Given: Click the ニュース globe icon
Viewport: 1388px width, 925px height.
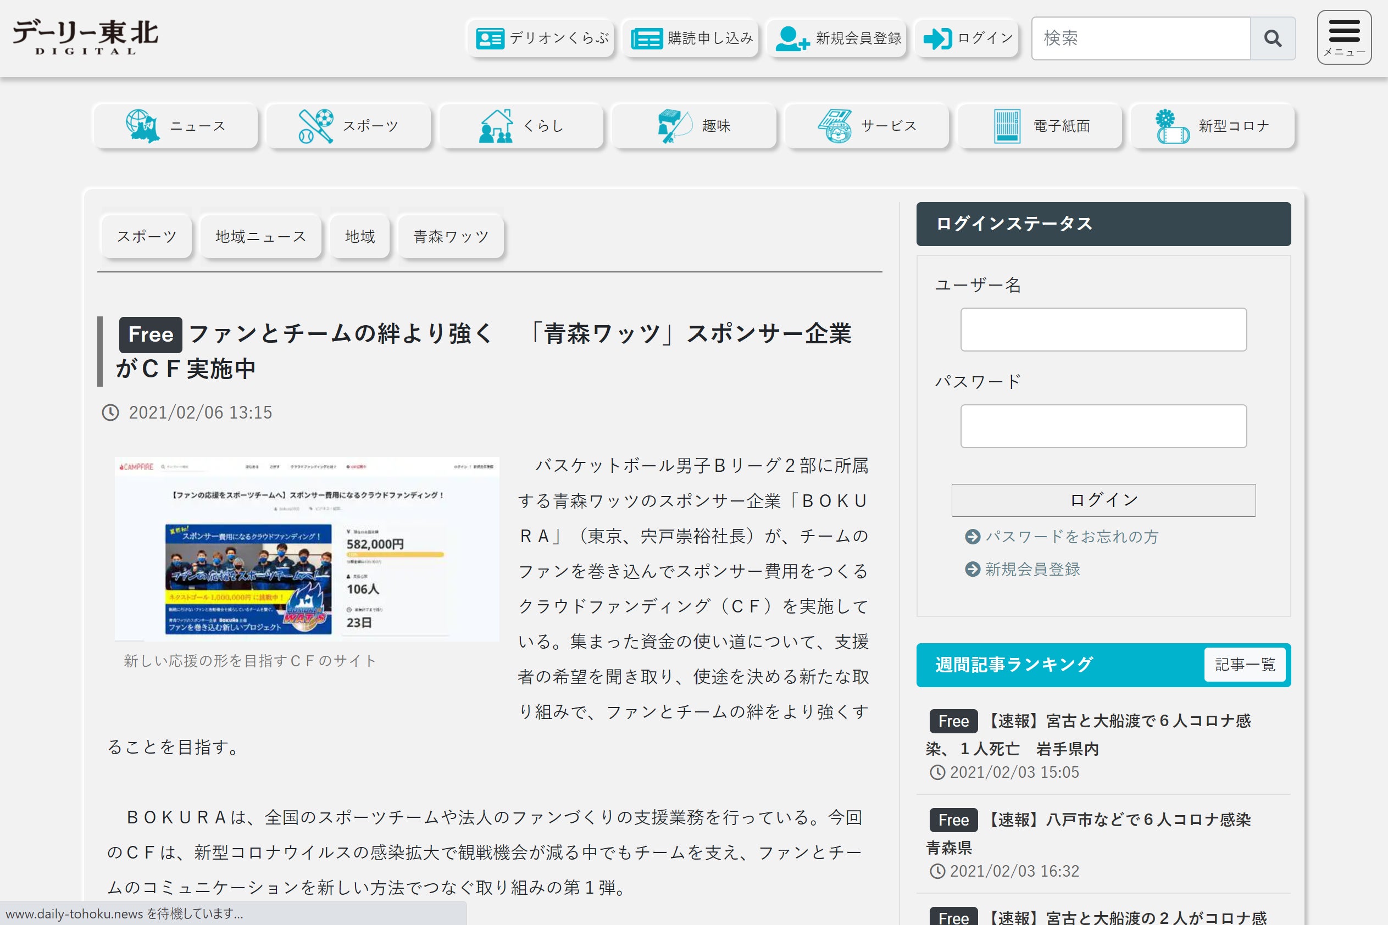Looking at the screenshot, I should point(142,126).
